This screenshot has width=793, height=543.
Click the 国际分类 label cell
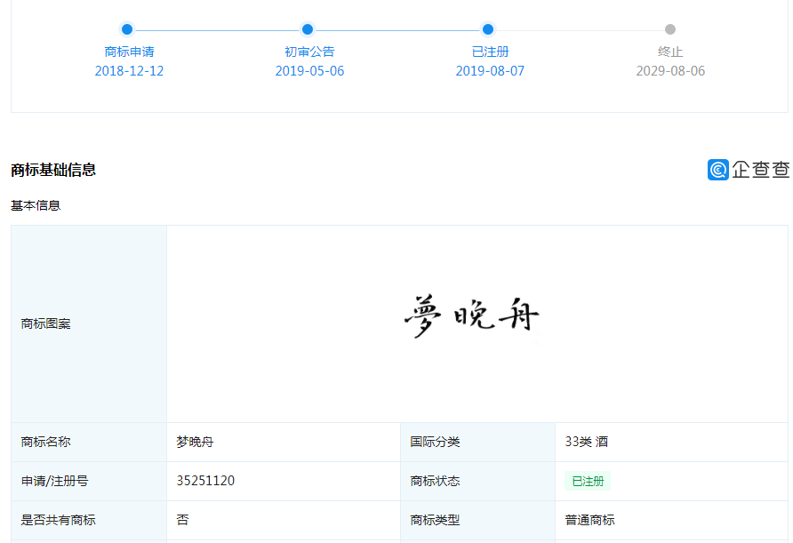click(x=477, y=442)
